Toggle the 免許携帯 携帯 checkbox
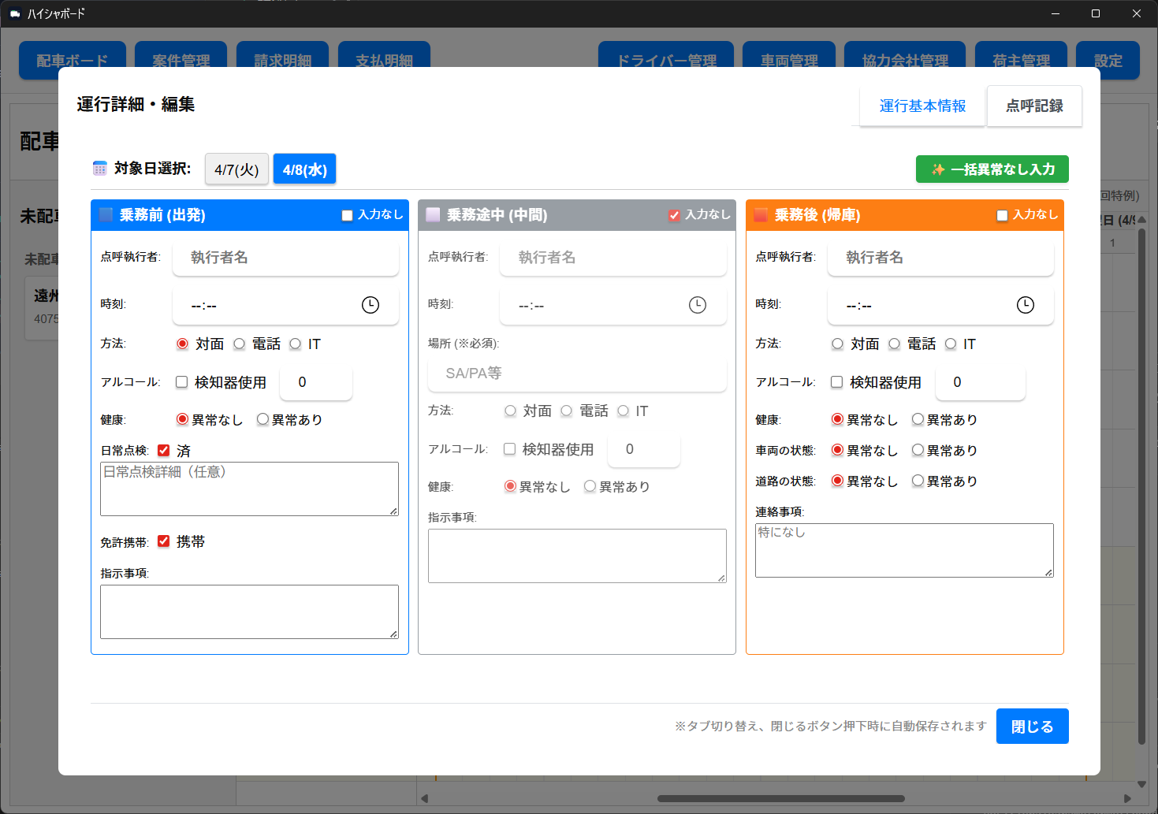The height and width of the screenshot is (814, 1158). 163,541
